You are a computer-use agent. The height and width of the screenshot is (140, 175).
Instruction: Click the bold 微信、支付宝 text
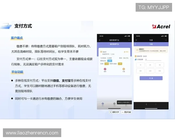pyautogui.click(x=62, y=80)
